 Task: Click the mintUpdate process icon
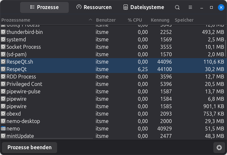coord(3,136)
